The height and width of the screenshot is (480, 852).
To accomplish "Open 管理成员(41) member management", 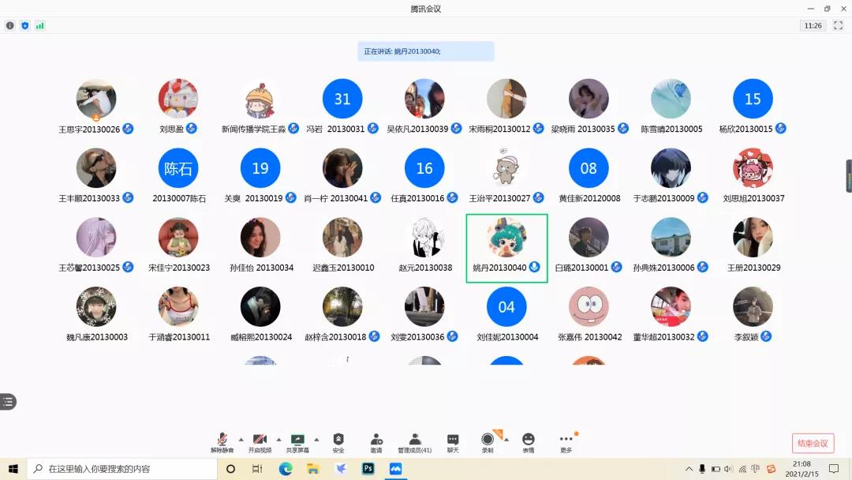I will [x=414, y=442].
